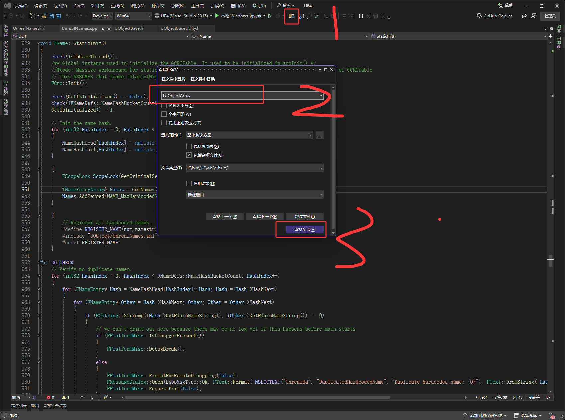
Task: Enable append results checkbox
Action: tap(189, 183)
